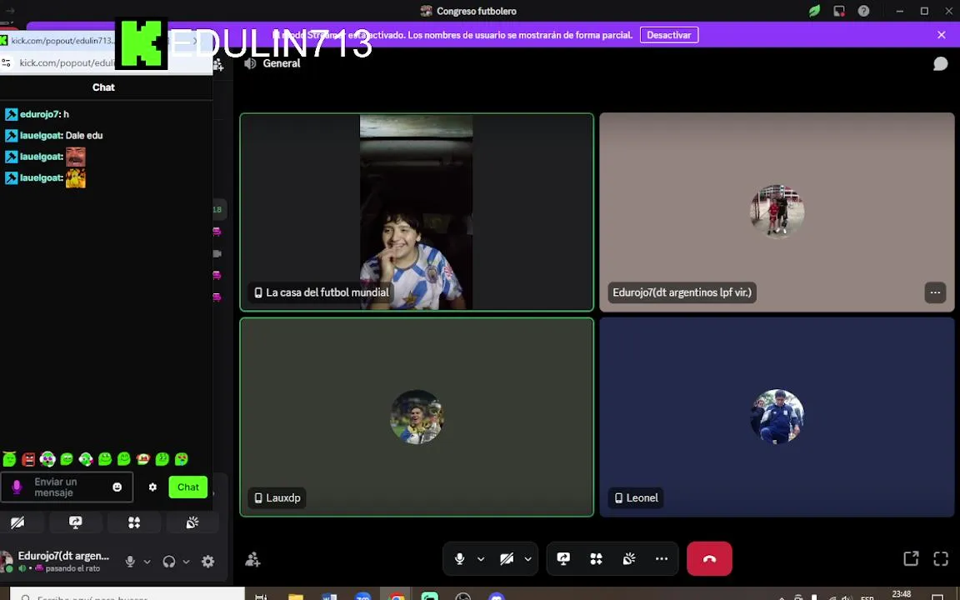The width and height of the screenshot is (960, 600).
Task: Dismiss the purple Streamer Mode banner
Action: [942, 35]
